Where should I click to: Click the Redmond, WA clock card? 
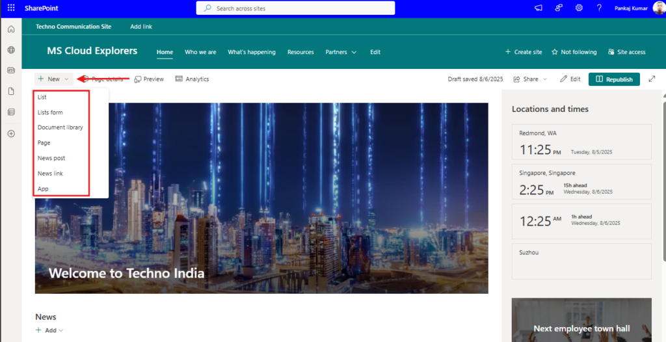(x=581, y=142)
